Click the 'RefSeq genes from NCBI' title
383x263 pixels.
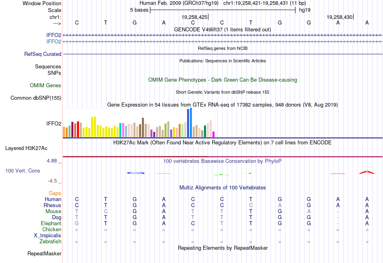pyautogui.click(x=223, y=48)
